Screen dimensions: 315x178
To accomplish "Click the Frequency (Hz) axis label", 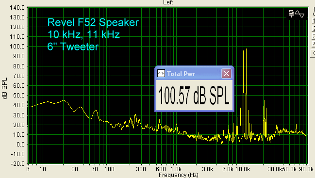I will pyautogui.click(x=179, y=175).
